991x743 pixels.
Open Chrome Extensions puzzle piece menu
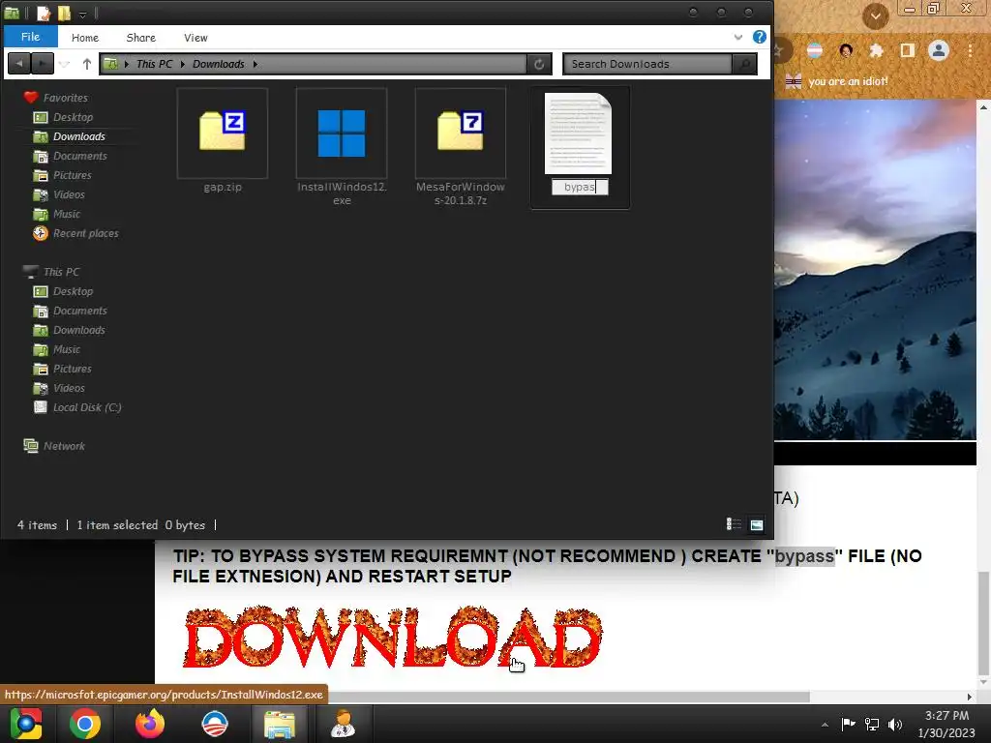[876, 50]
